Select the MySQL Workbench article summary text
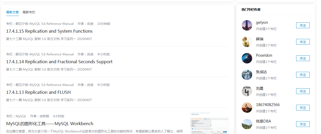 (94, 131)
